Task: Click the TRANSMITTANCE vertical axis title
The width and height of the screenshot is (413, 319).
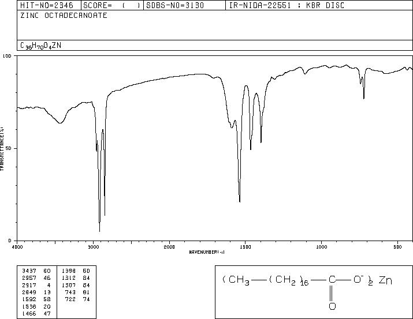Action: (x=2, y=148)
